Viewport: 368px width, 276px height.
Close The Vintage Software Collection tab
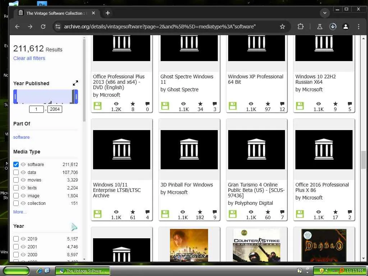(93, 13)
